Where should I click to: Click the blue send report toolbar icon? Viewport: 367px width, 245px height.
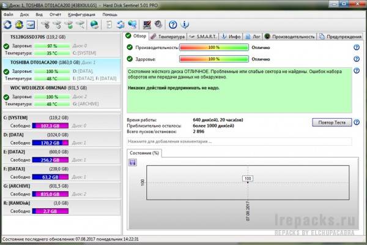click(x=120, y=24)
